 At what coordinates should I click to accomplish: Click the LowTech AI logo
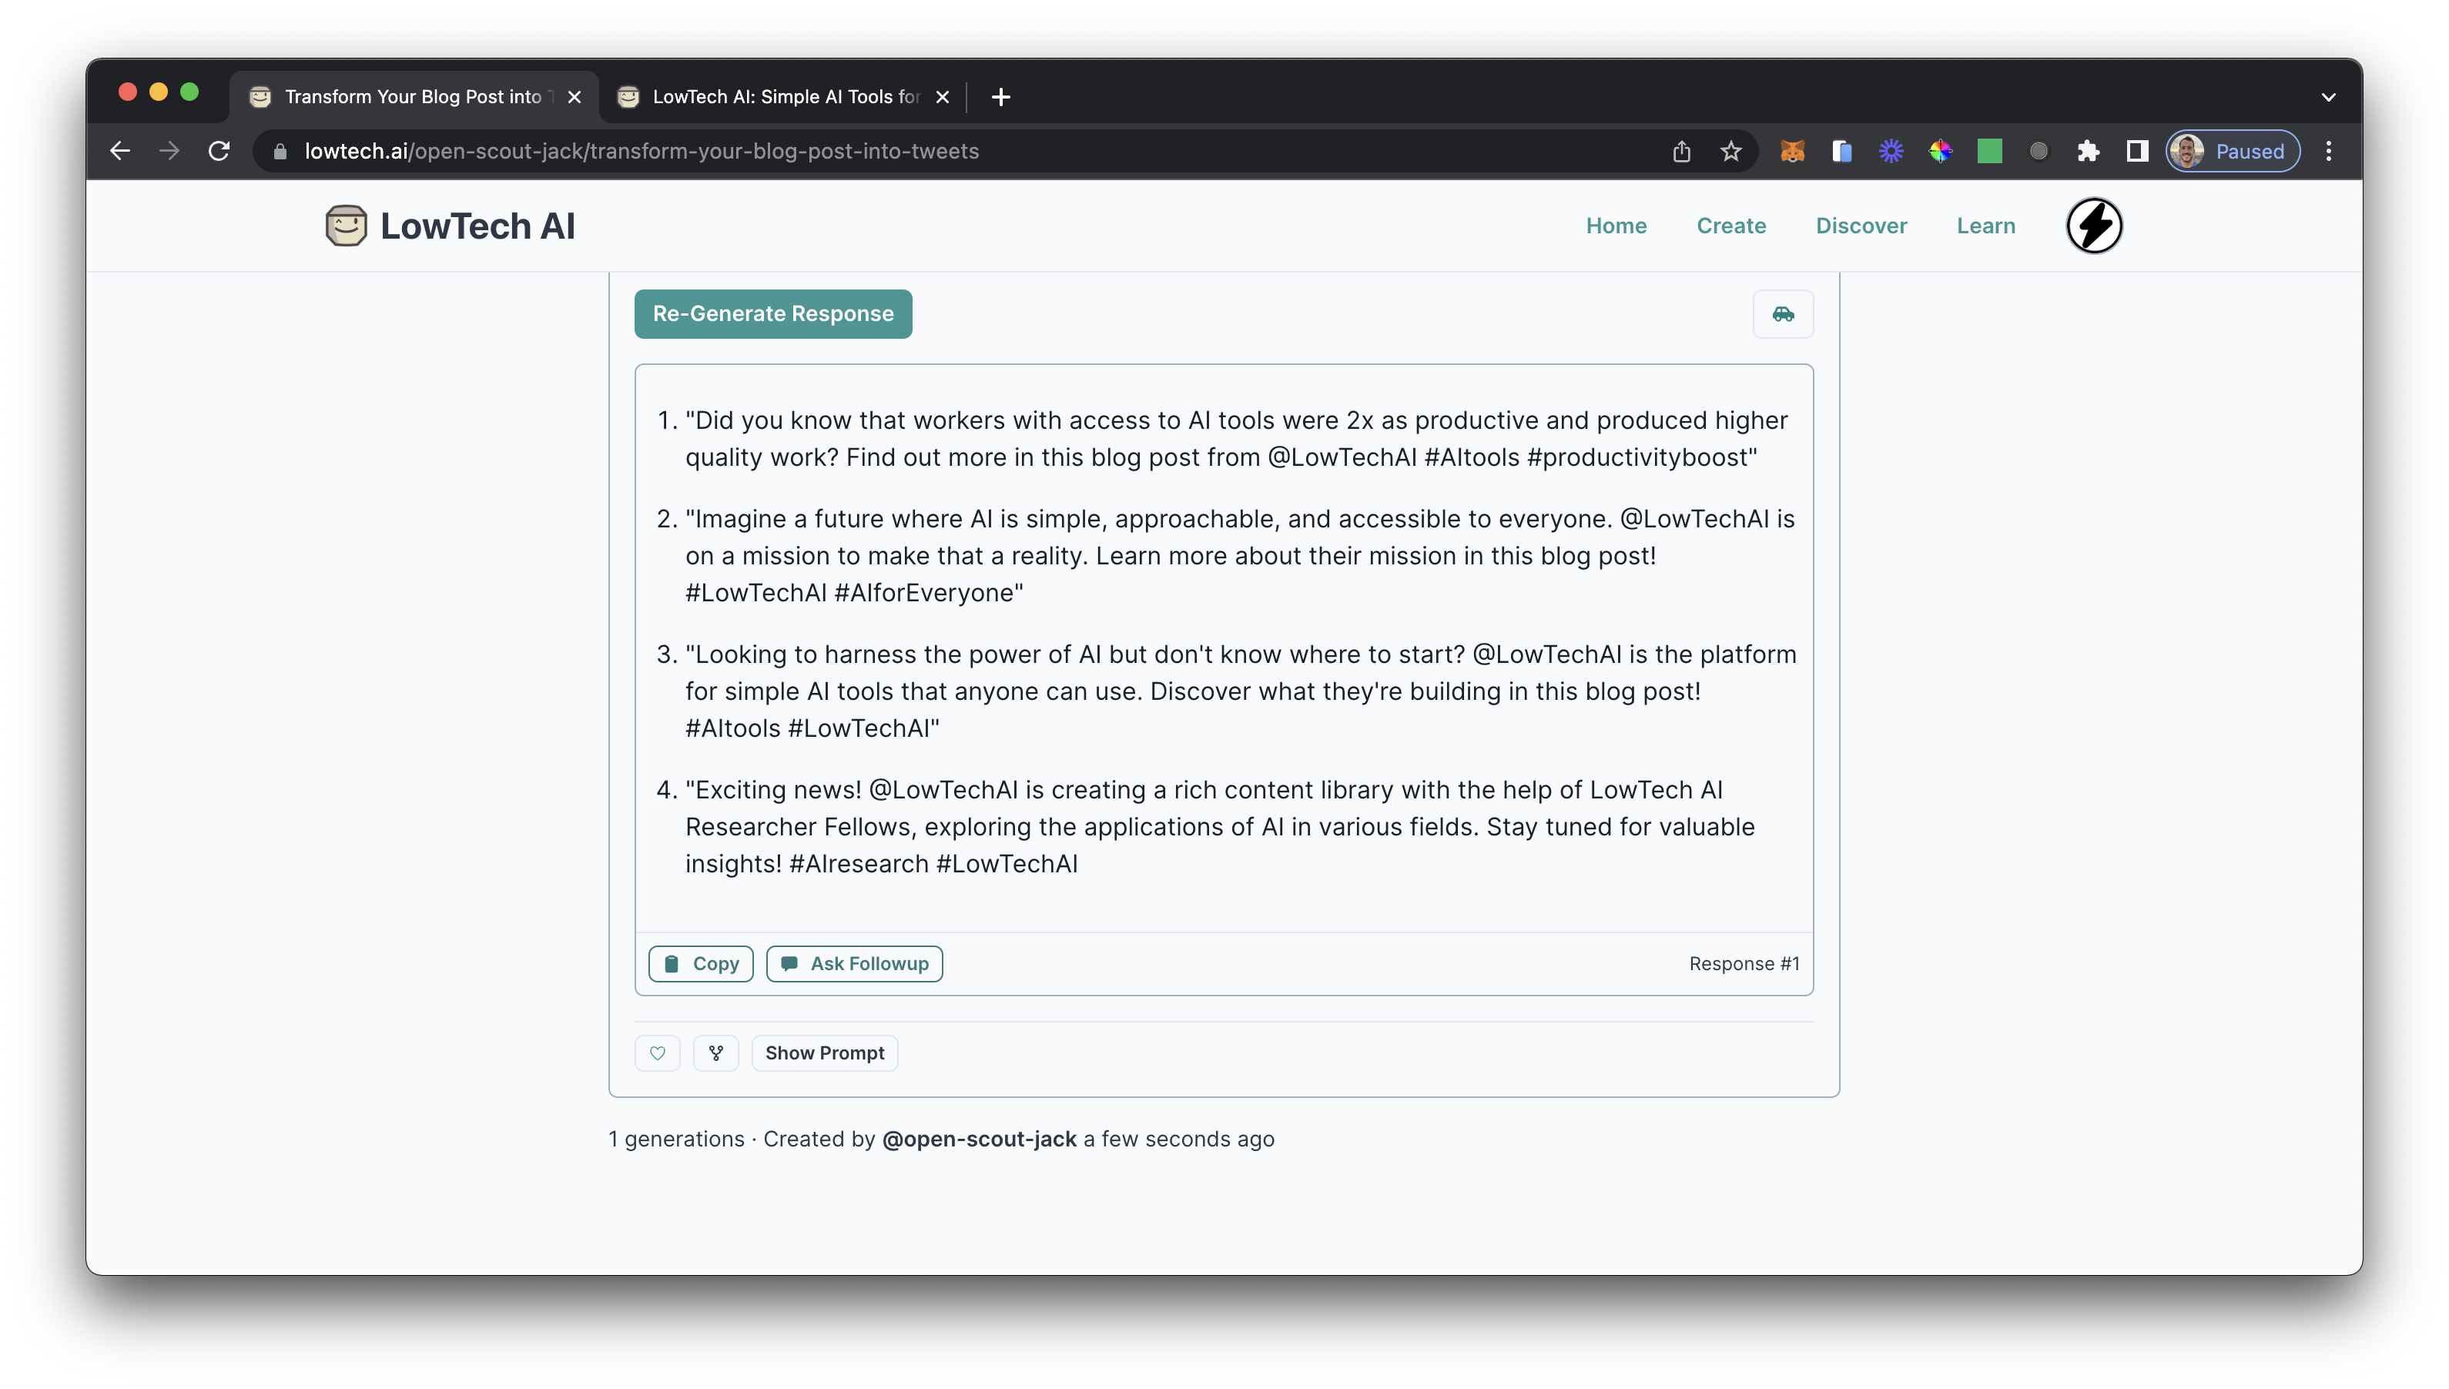[449, 226]
